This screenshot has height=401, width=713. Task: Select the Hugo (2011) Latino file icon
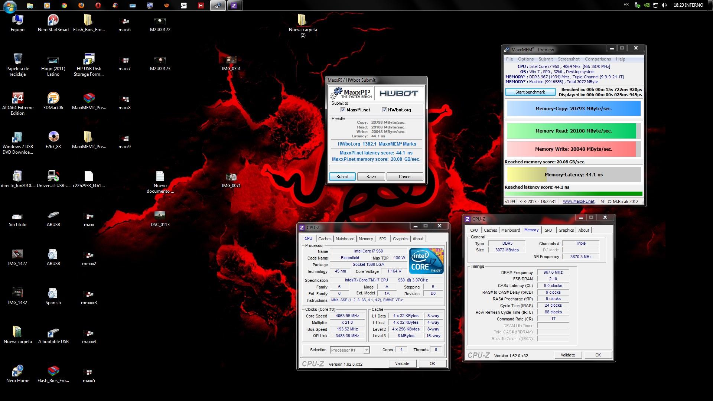coord(53,65)
